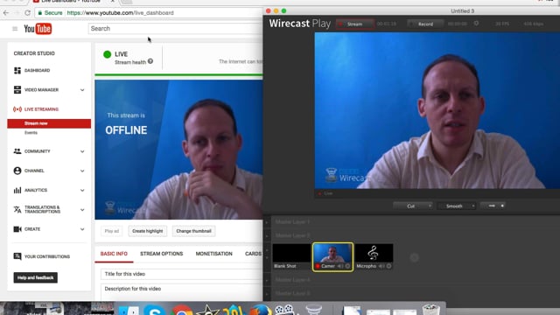The width and height of the screenshot is (560, 315).
Task: Expand the Create chevron
Action: [x=82, y=229]
